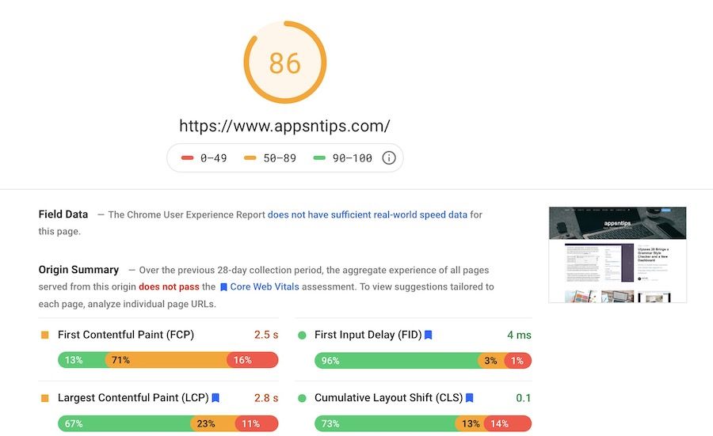Open the Core Web Vitals link

click(265, 286)
